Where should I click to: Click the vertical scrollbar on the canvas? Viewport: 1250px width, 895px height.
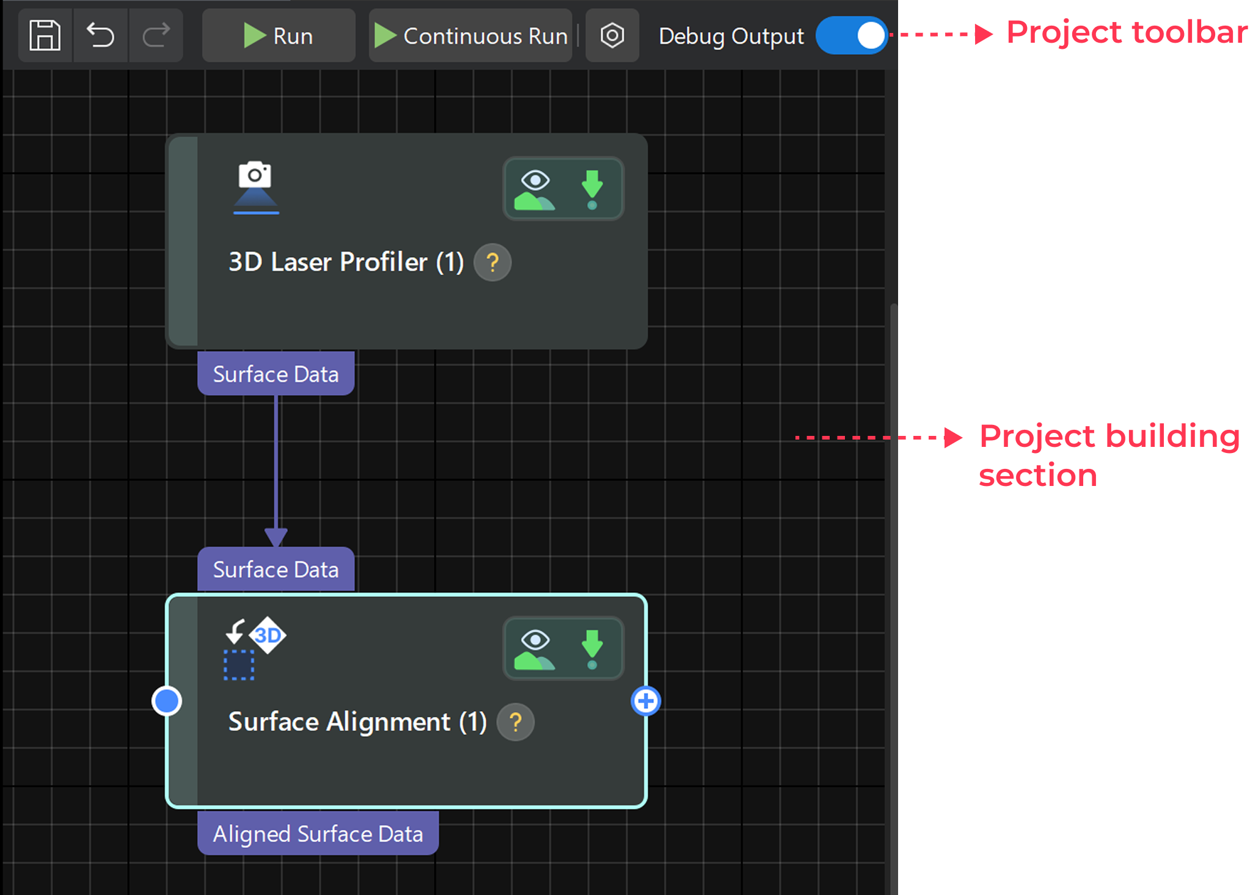[x=894, y=549]
